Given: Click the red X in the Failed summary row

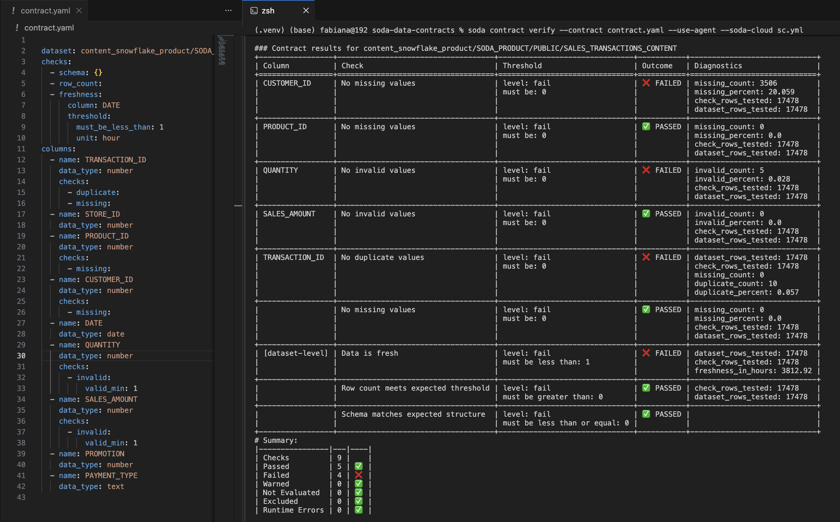Looking at the screenshot, I should (359, 475).
